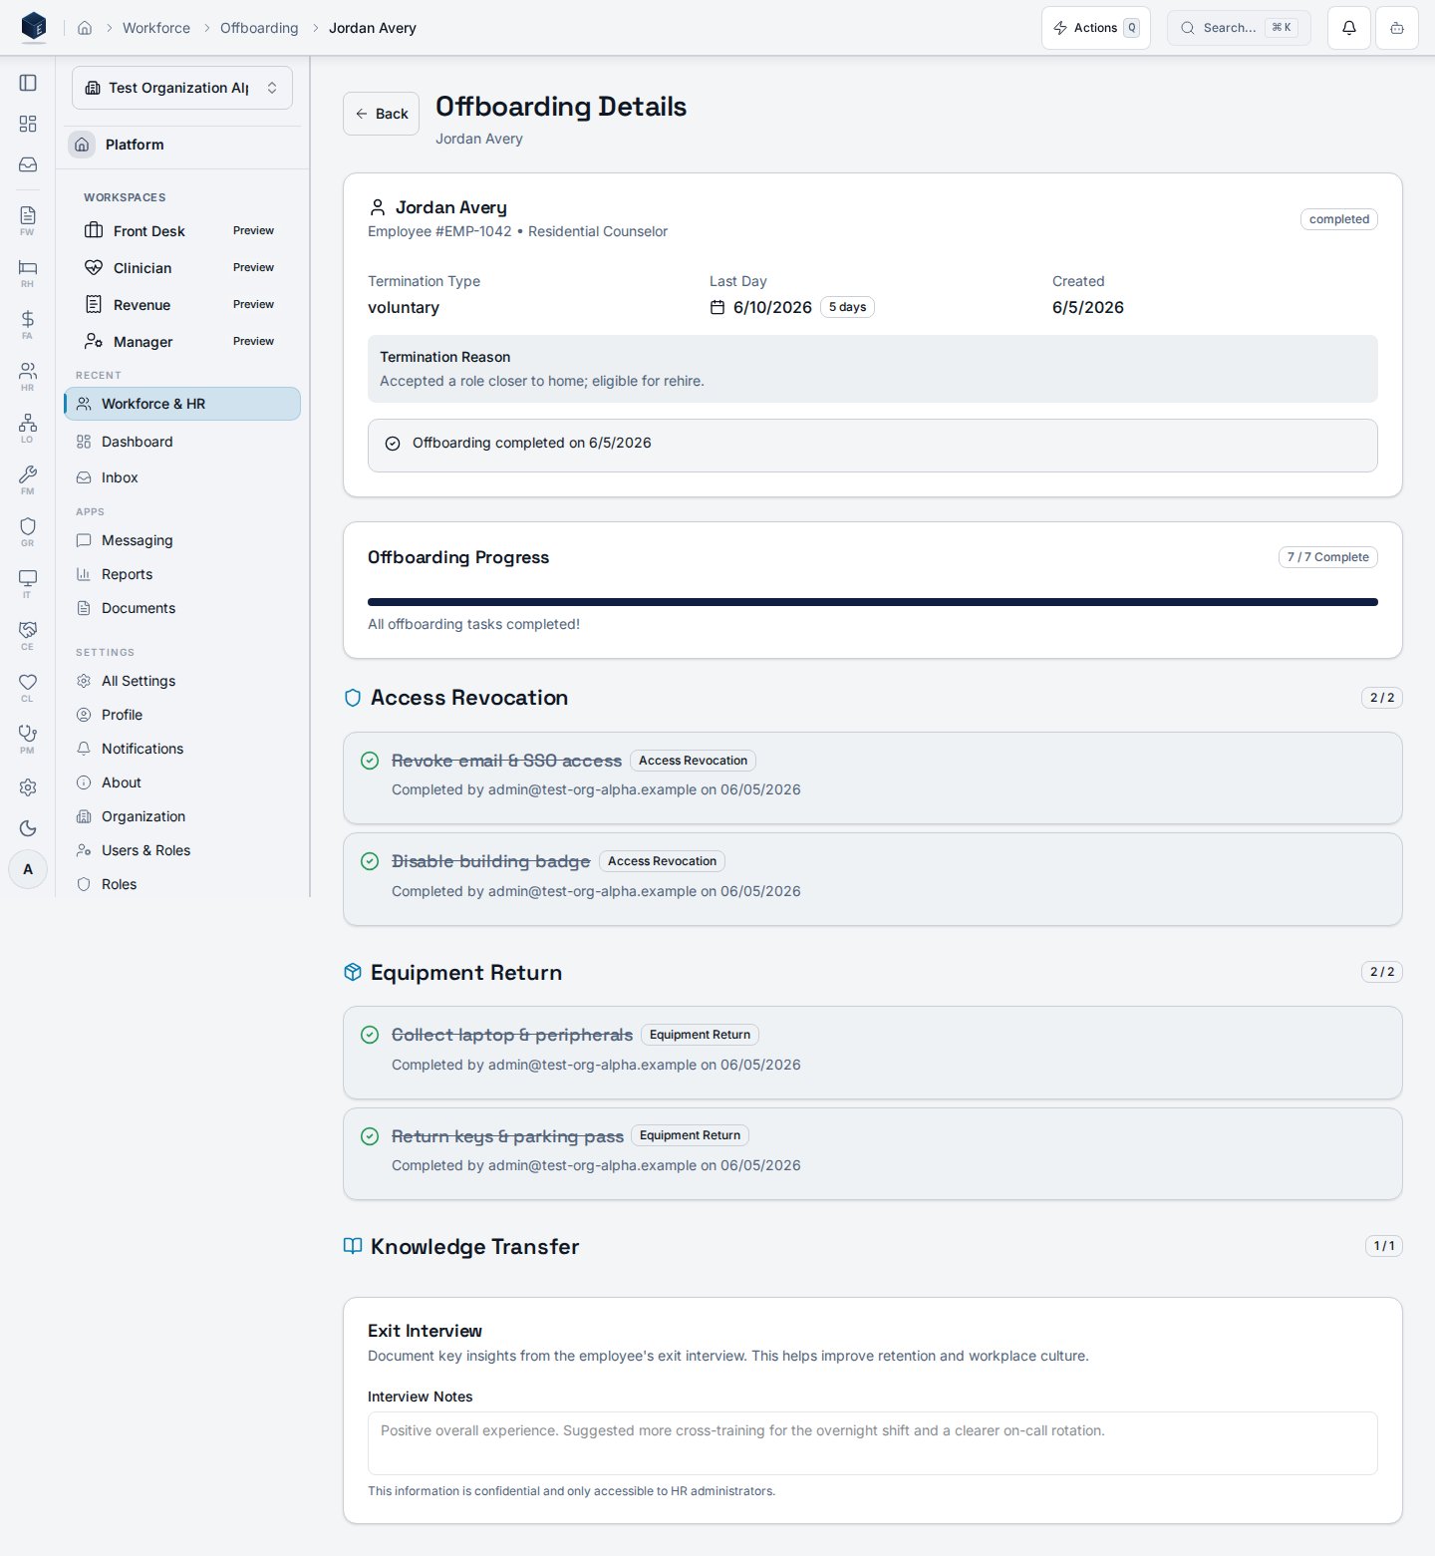This screenshot has width=1435, height=1556.
Task: Click the Workforce breadcrumb
Action: [x=156, y=28]
